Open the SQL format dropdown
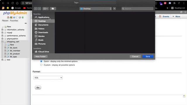The width and height of the screenshot is (187, 105). [48, 78]
